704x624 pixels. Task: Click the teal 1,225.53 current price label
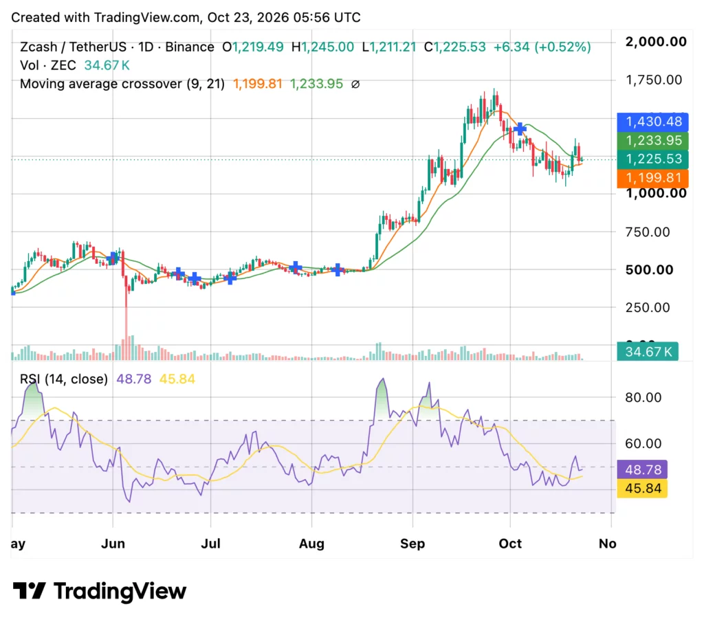click(653, 159)
